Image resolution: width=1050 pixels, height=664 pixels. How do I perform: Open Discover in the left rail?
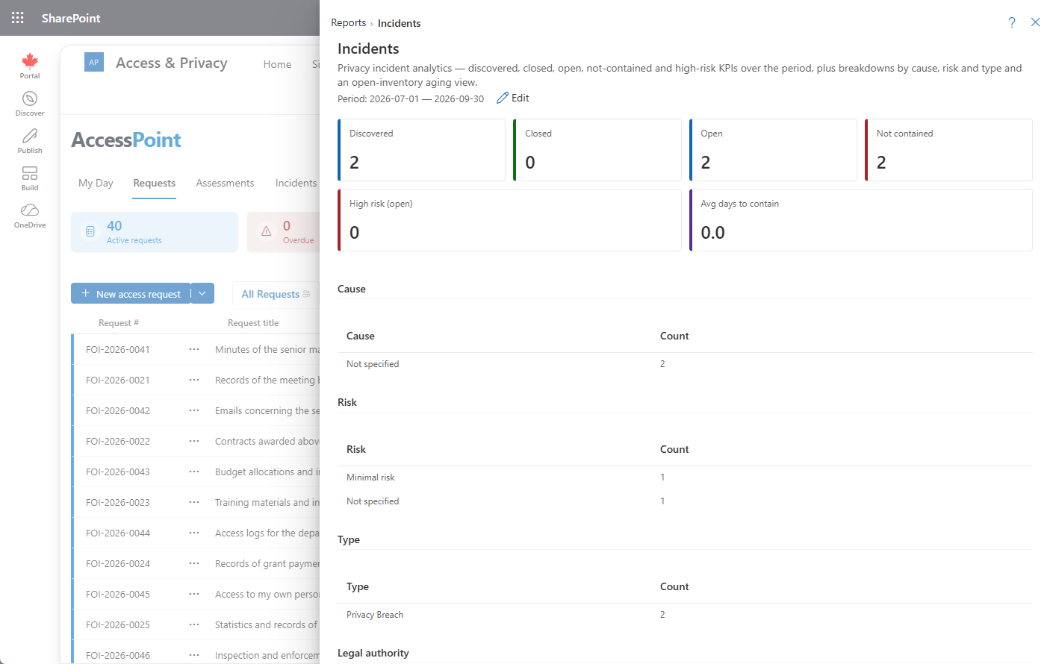click(30, 104)
